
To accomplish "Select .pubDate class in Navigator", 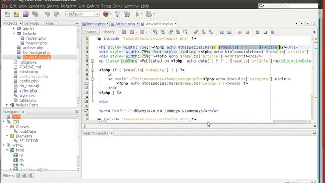I will click(x=27, y=131).
